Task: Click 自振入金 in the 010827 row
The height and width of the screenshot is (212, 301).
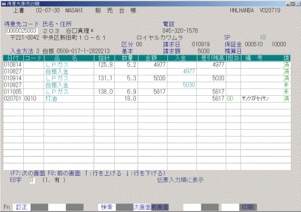Action: 57,71
